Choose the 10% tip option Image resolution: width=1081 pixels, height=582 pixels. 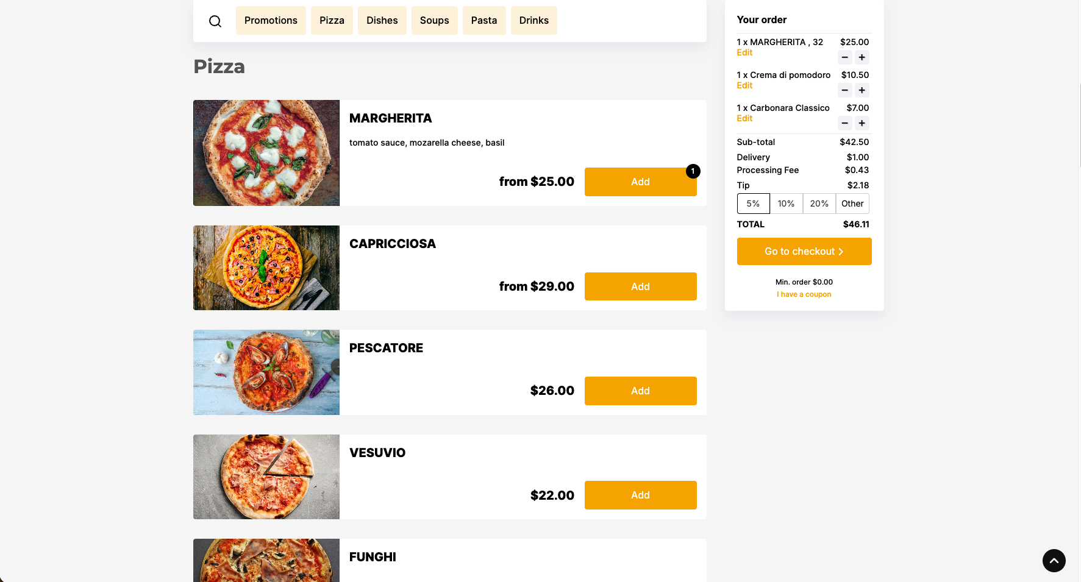786,204
